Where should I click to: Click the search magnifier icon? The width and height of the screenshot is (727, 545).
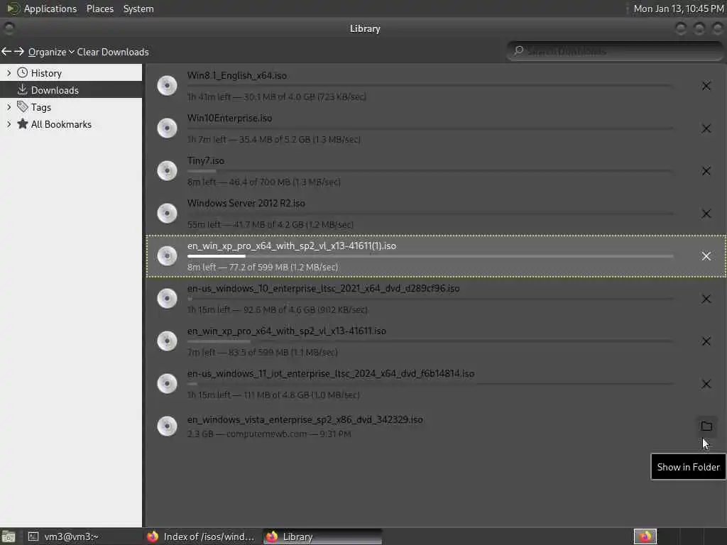pyautogui.click(x=519, y=50)
